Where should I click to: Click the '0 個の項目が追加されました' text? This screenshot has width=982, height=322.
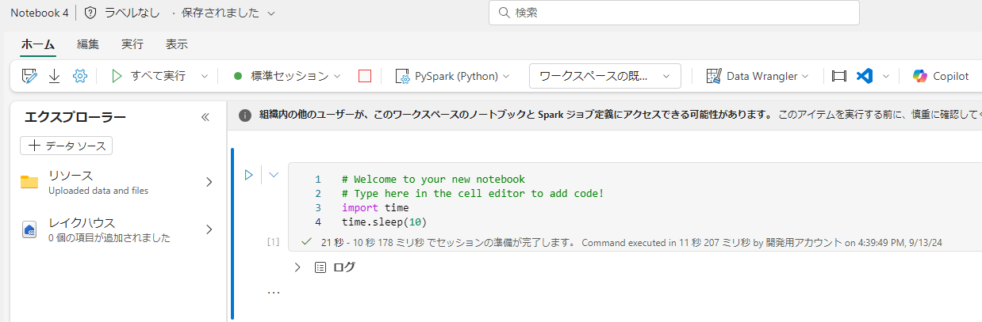(x=109, y=237)
